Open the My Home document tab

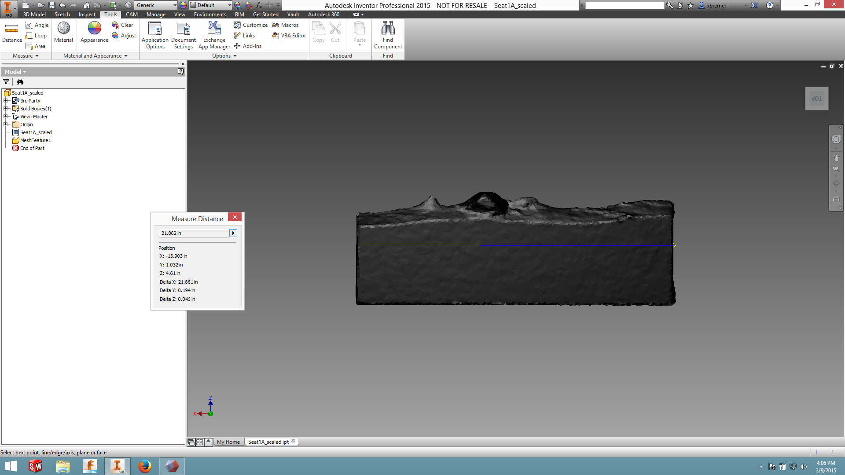[228, 442]
